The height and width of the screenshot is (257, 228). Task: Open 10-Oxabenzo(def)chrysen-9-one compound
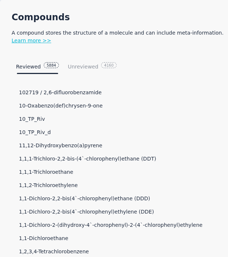[x=61, y=106]
